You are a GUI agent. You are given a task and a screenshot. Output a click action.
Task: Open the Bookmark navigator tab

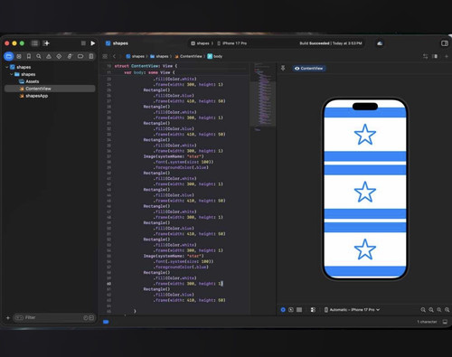click(29, 56)
